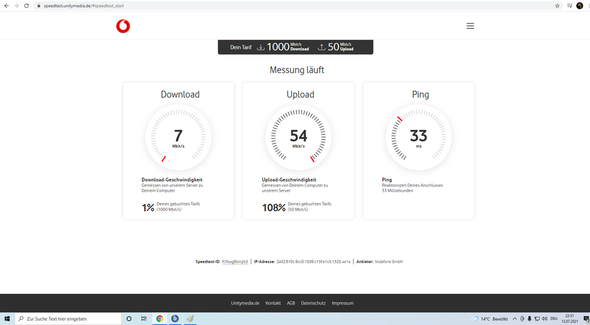Screen dimensions: 590x325
Task: Click the 1% download percentage
Action: 148,208
